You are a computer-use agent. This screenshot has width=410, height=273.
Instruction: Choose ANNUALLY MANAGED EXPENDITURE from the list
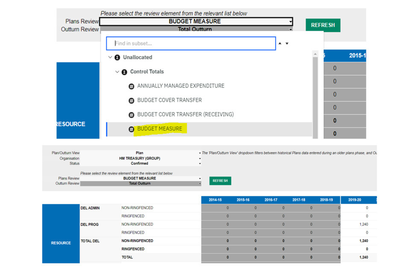click(181, 86)
